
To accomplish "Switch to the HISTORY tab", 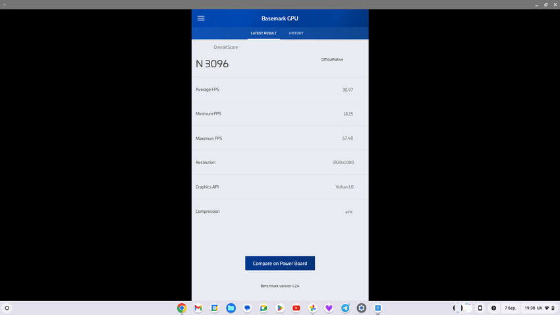I will (x=296, y=33).
